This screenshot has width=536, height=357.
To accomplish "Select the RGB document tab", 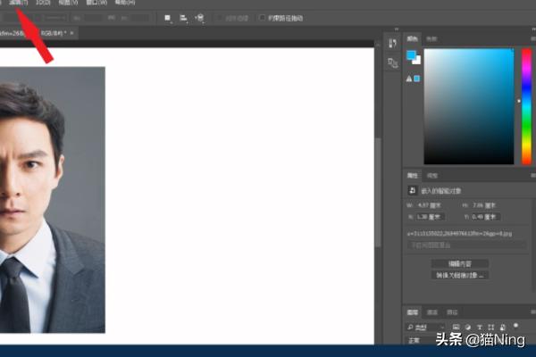I will (x=38, y=33).
